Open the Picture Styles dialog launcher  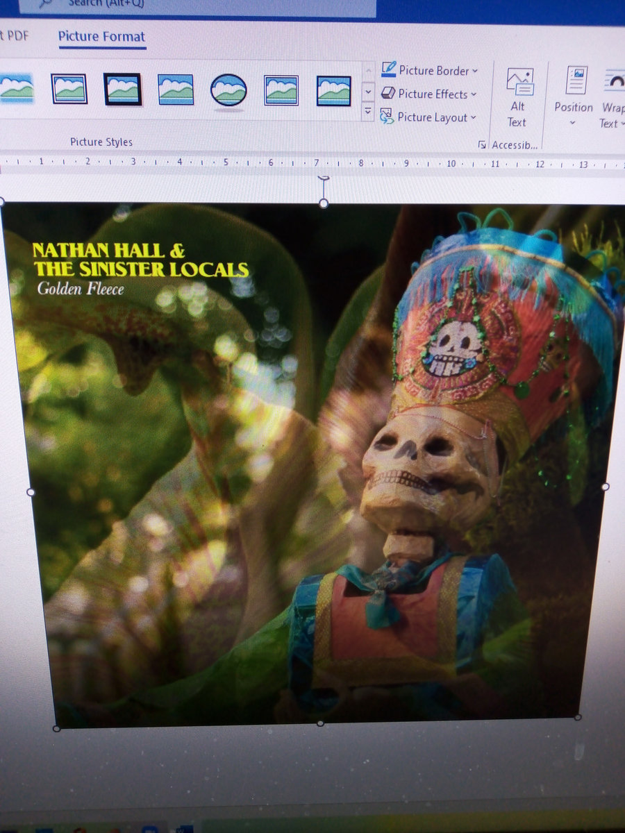482,144
